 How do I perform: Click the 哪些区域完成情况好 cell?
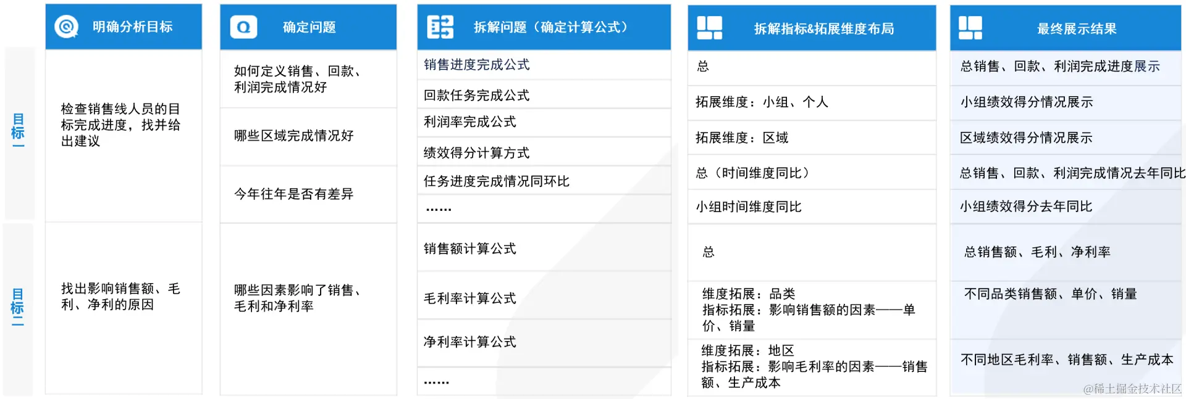click(308, 137)
